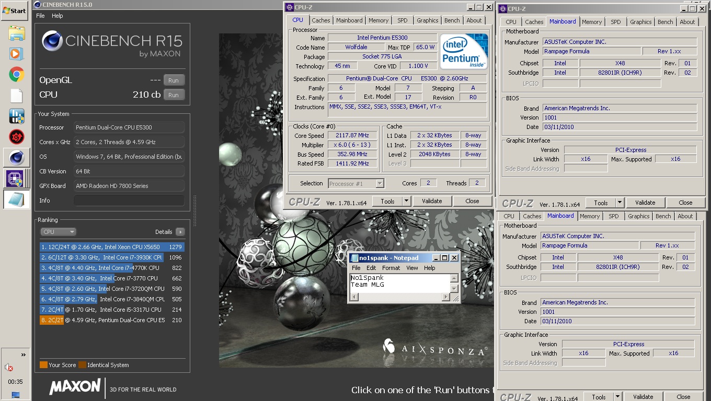This screenshot has width=711, height=401.
Task: Run the CPU benchmark in Cinebench
Action: (x=174, y=95)
